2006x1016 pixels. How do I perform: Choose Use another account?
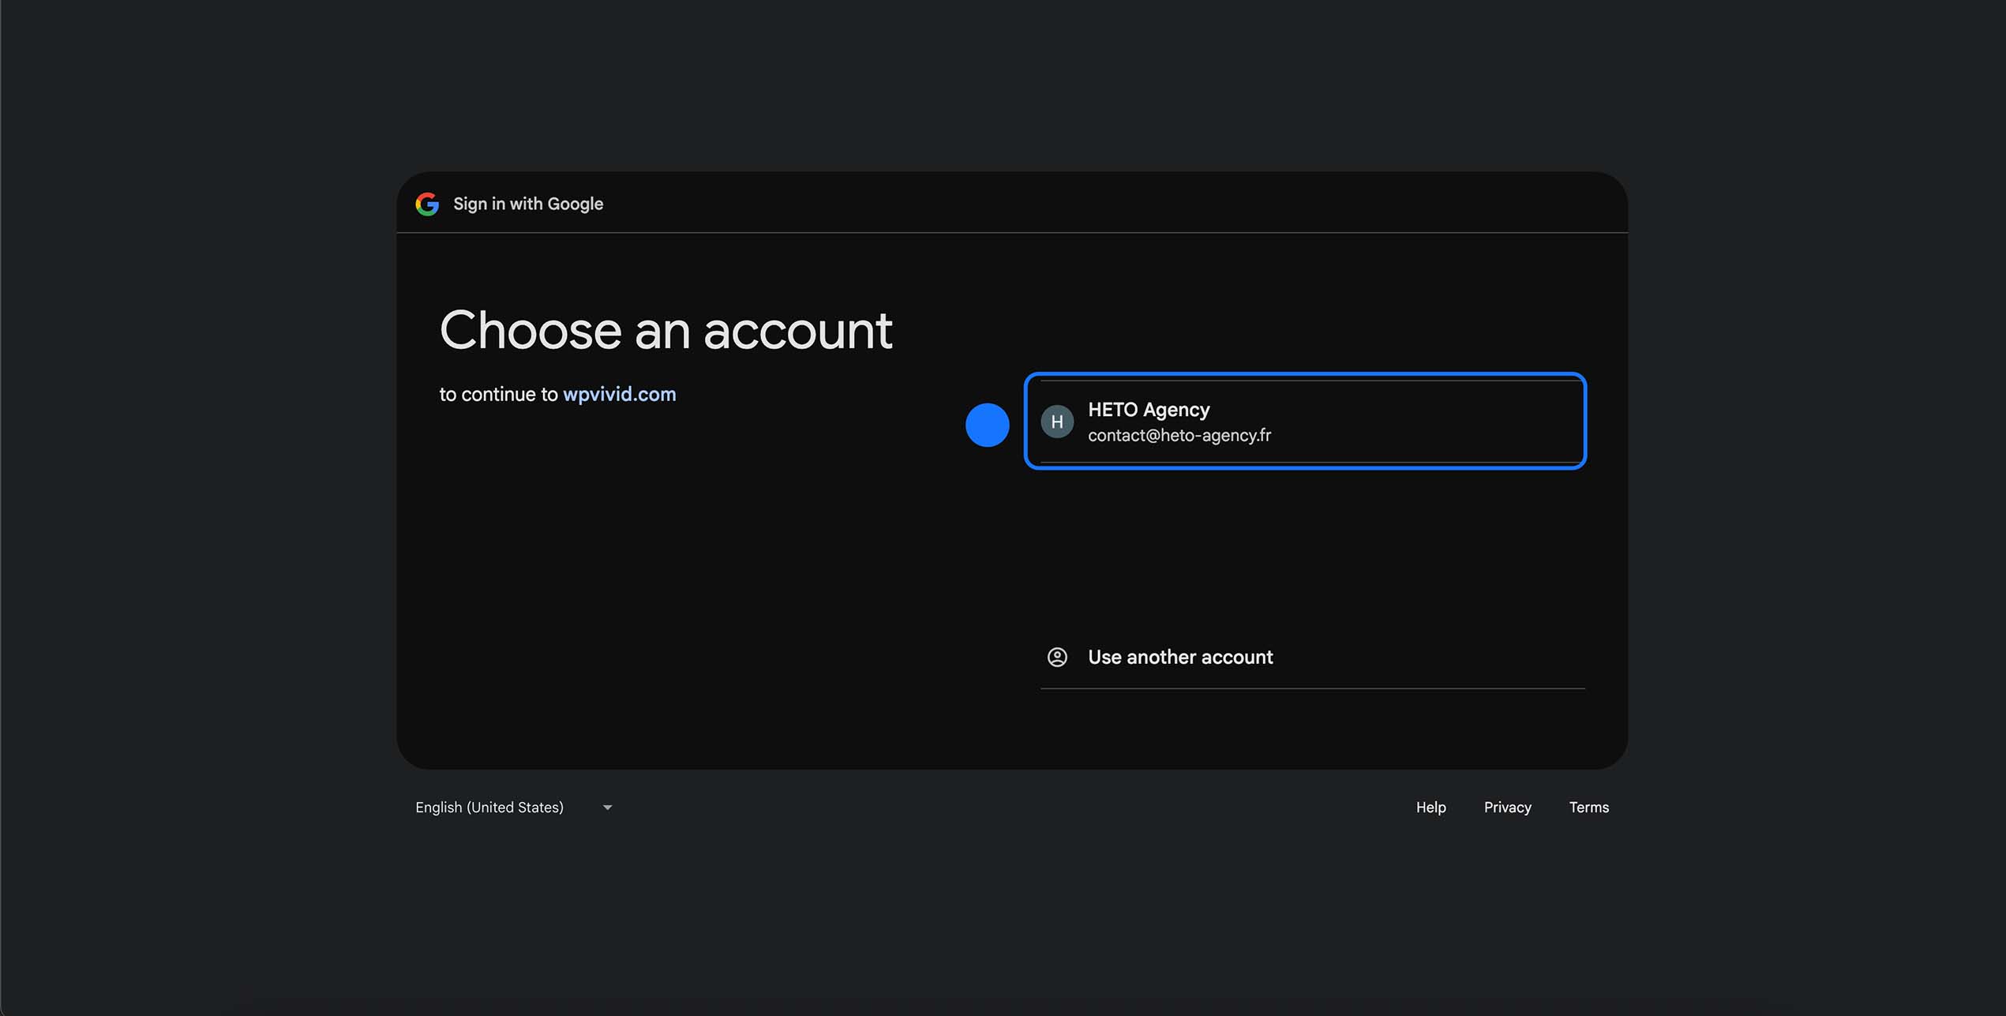[1180, 657]
